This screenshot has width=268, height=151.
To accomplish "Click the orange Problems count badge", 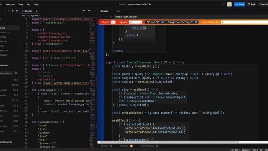I will tap(131, 146).
